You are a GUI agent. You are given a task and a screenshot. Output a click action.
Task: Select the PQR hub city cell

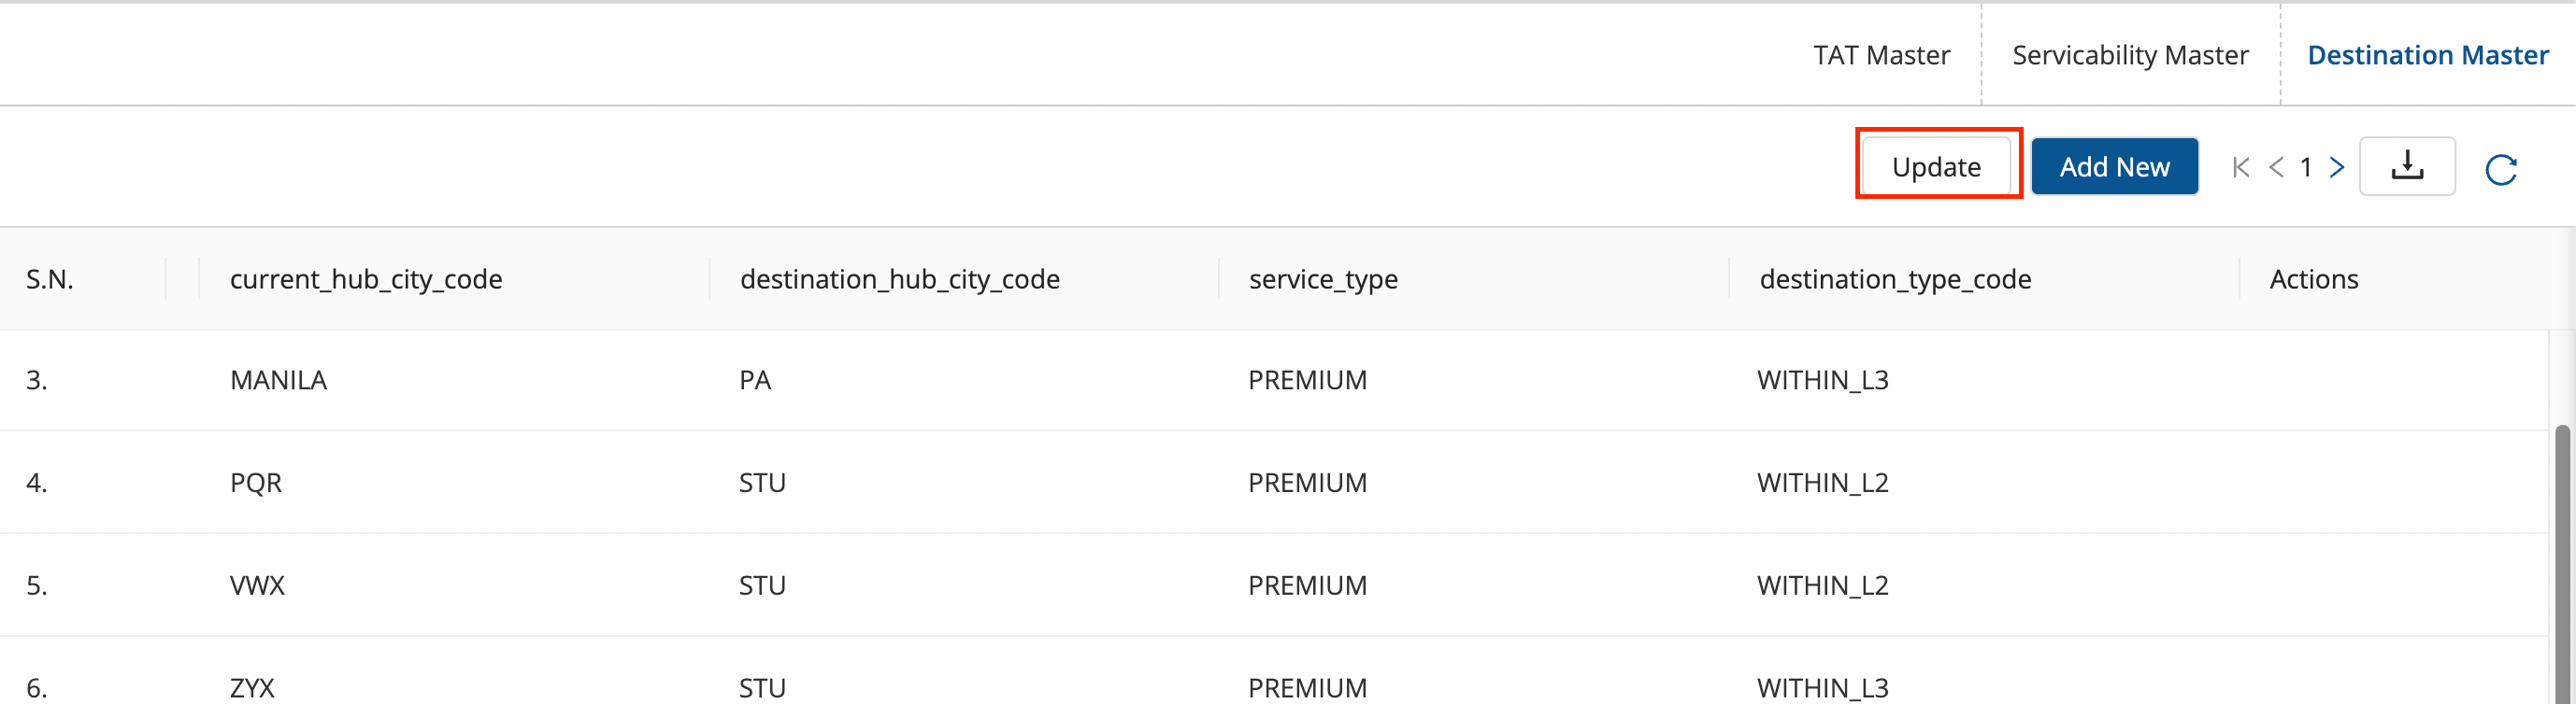[256, 483]
